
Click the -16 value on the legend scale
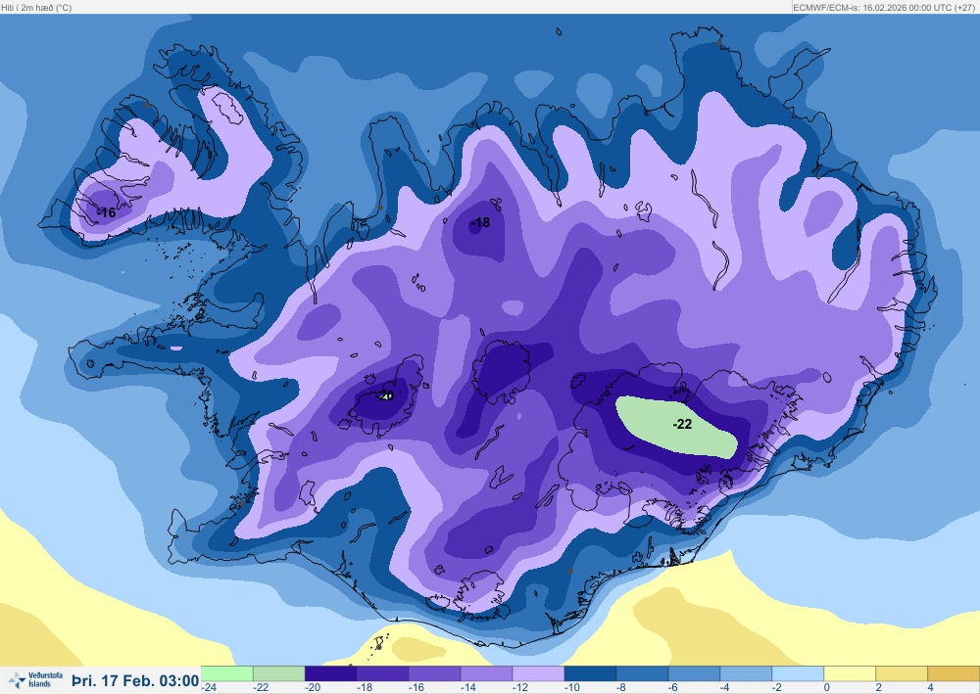(x=416, y=687)
